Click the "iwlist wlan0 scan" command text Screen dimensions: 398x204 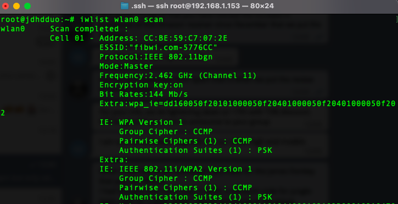[x=121, y=20]
